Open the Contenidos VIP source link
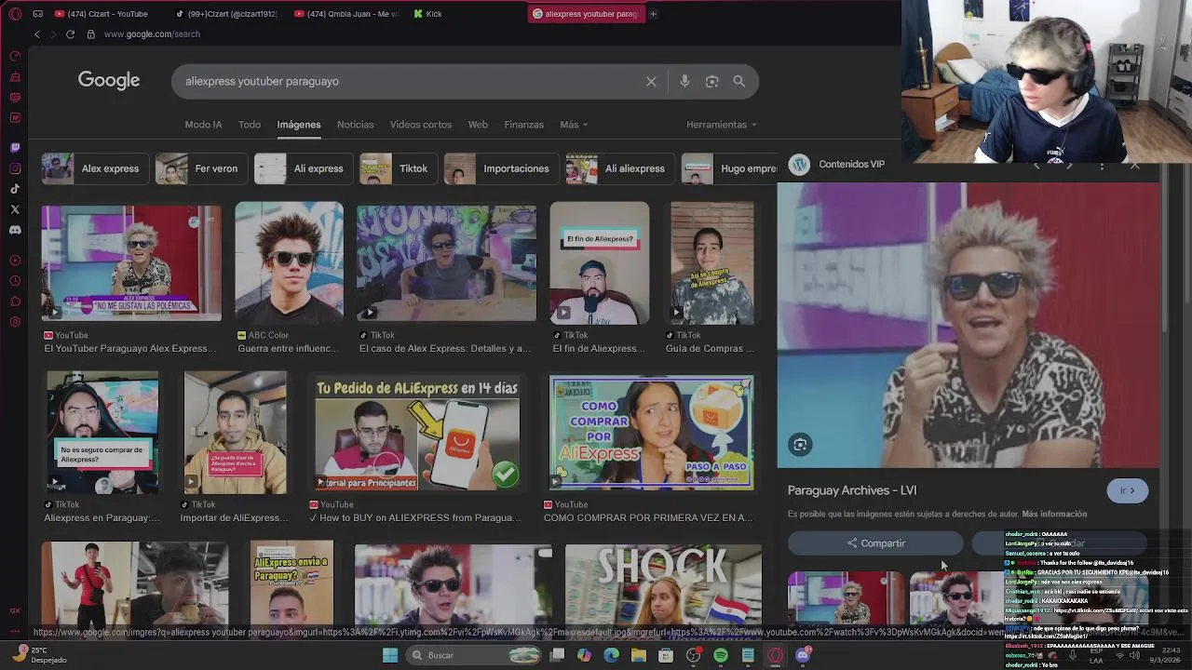The height and width of the screenshot is (670, 1192). click(x=851, y=165)
